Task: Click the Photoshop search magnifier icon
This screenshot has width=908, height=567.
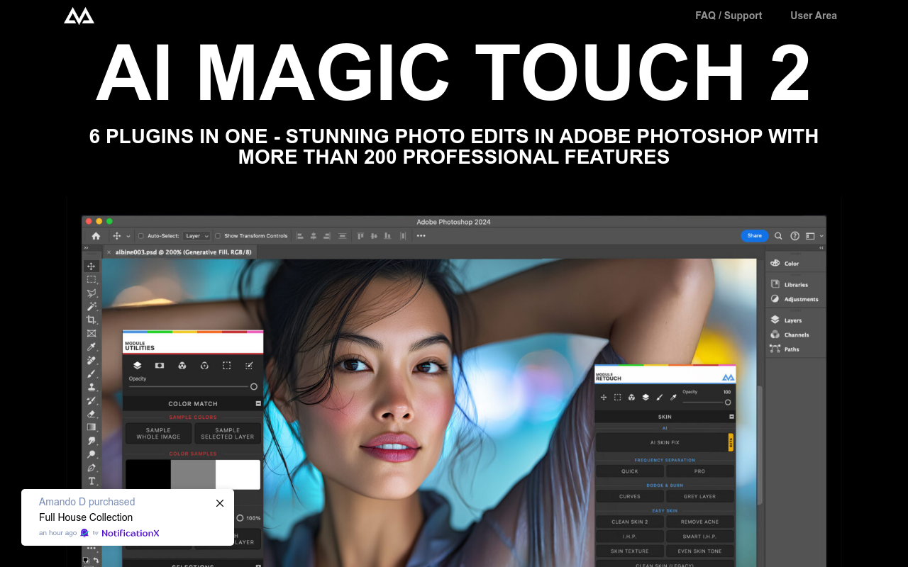Action: pos(778,236)
